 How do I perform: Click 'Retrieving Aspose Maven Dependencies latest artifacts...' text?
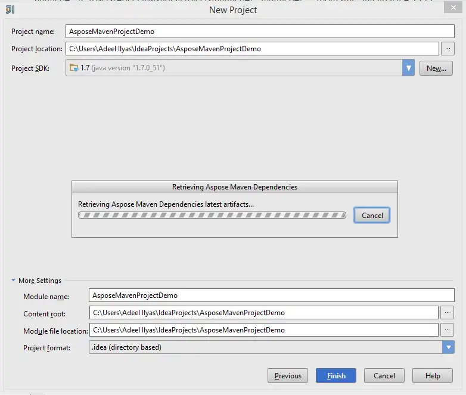click(x=166, y=204)
